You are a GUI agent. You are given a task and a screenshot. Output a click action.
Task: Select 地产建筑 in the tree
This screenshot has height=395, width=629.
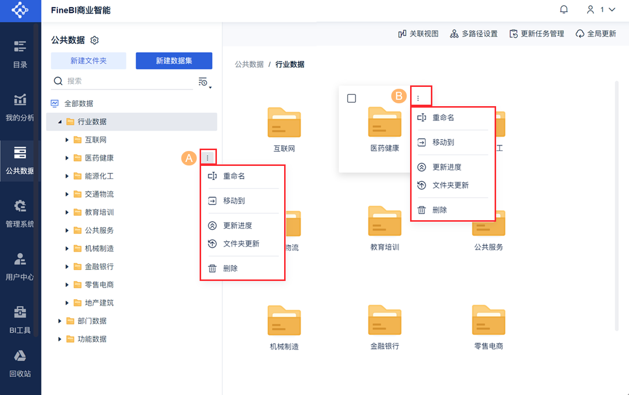coord(99,303)
